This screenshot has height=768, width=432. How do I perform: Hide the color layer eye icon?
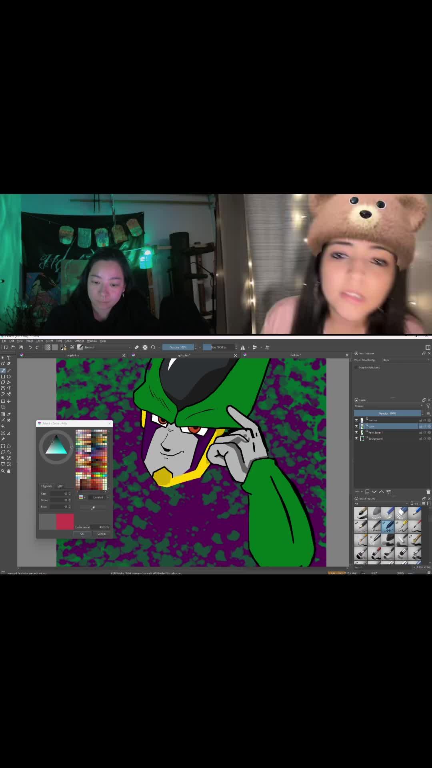[x=356, y=426]
